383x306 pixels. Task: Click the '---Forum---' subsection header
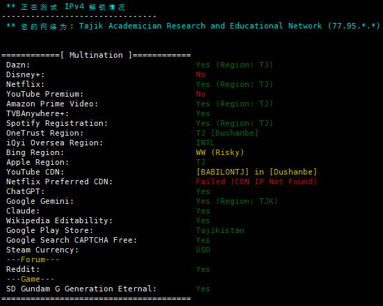pyautogui.click(x=33, y=259)
